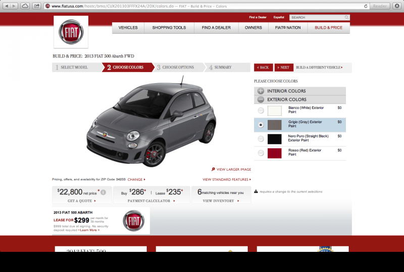Open the Payment Calculator link
The height and width of the screenshot is (272, 404).
[151, 201]
